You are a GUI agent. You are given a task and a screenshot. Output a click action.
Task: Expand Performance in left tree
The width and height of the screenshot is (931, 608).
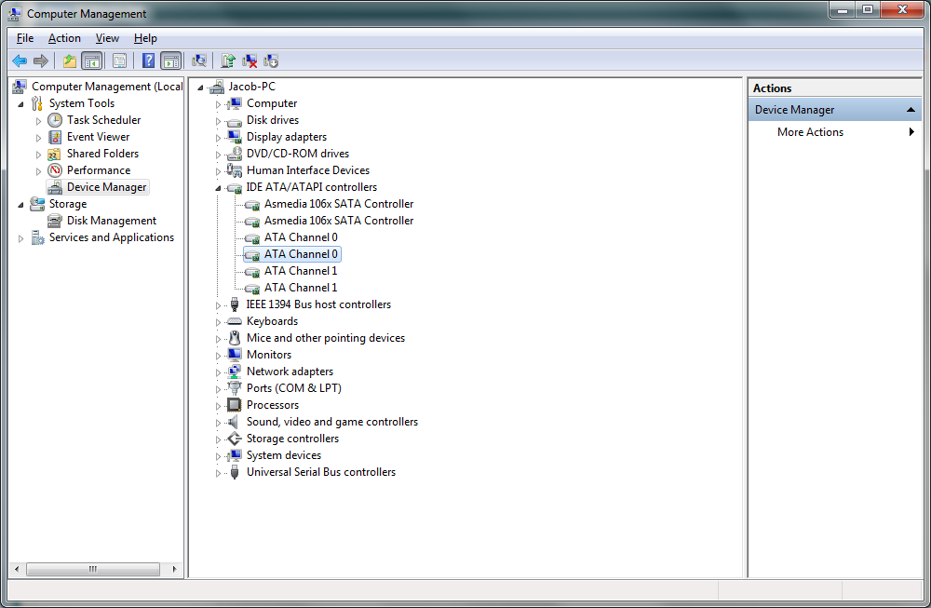pos(38,171)
